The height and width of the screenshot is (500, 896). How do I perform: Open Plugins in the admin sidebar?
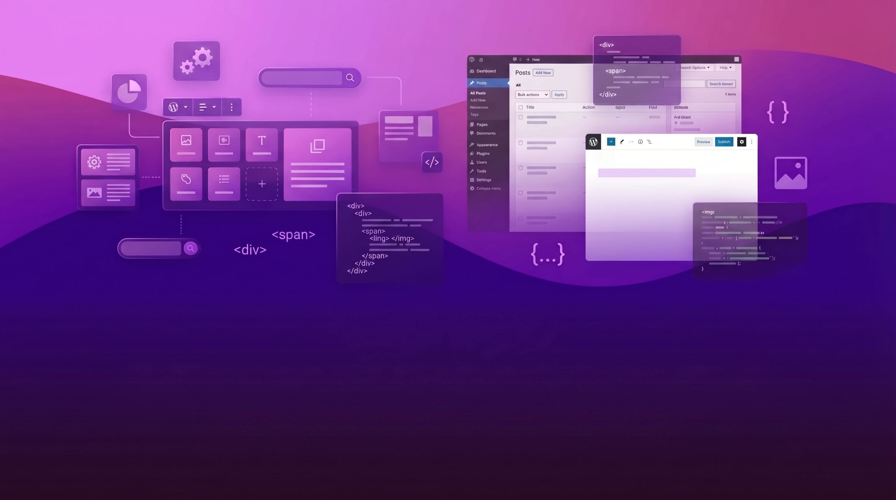[488, 154]
